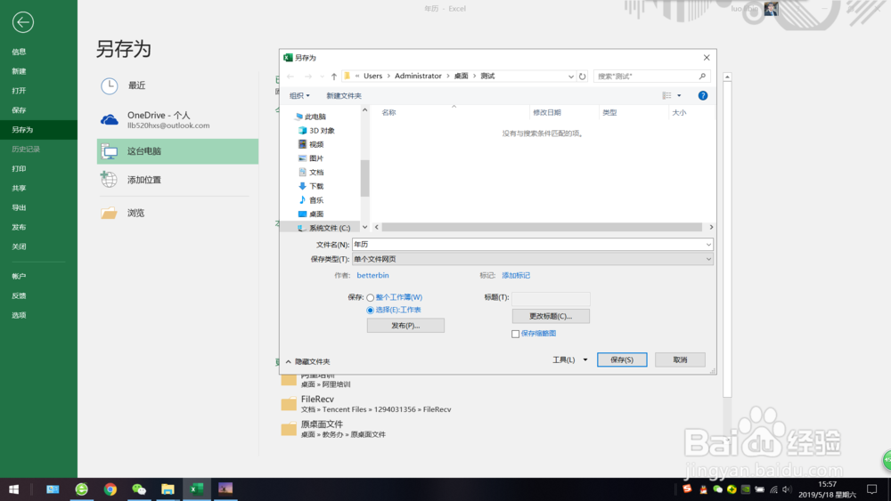Image resolution: width=891 pixels, height=501 pixels.
Task: Select 下载 in navigation tree
Action: (x=311, y=186)
